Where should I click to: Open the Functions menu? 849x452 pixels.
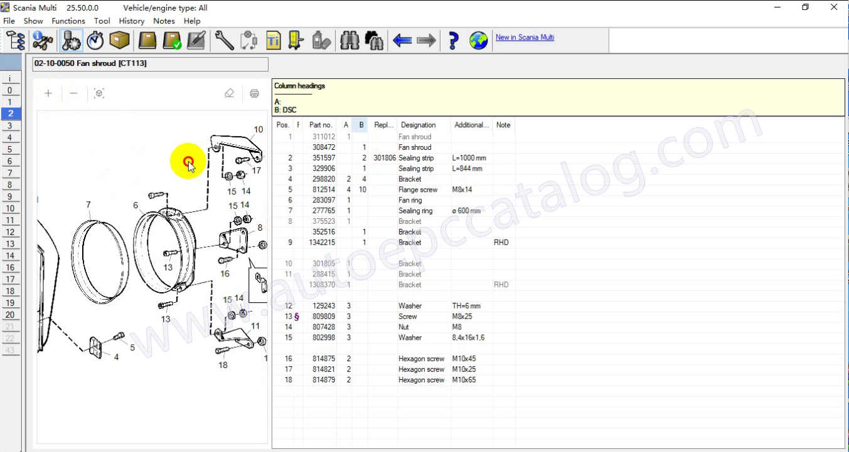click(68, 21)
